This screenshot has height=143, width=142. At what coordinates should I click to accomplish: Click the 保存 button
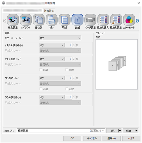[129, 131]
